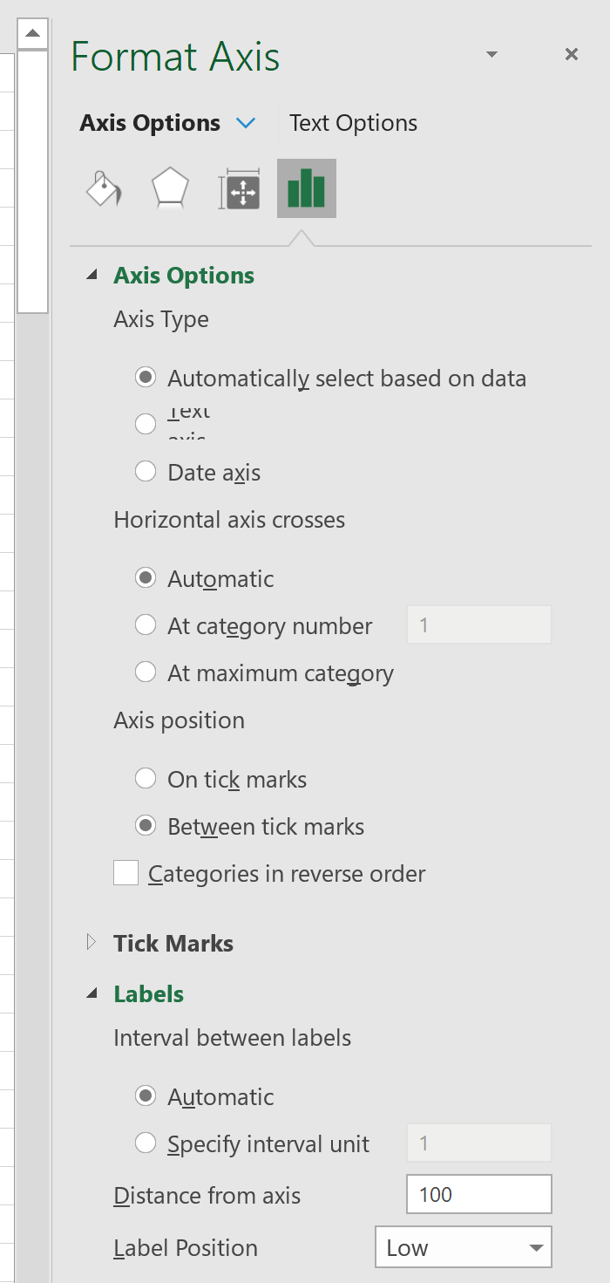Open the Fill & Line options icon
610x1283 pixels.
103,188
